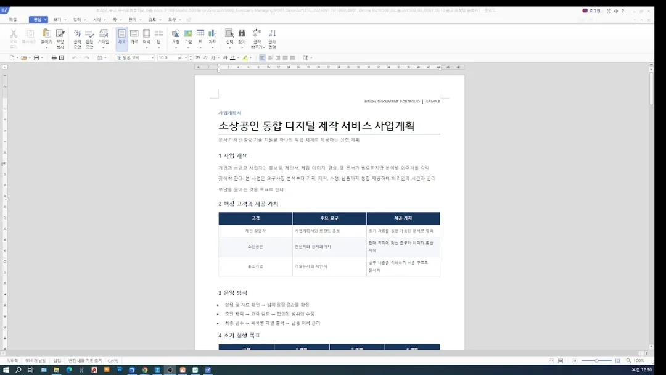Click the Paste (붙이기) clipboard icon

point(46,33)
